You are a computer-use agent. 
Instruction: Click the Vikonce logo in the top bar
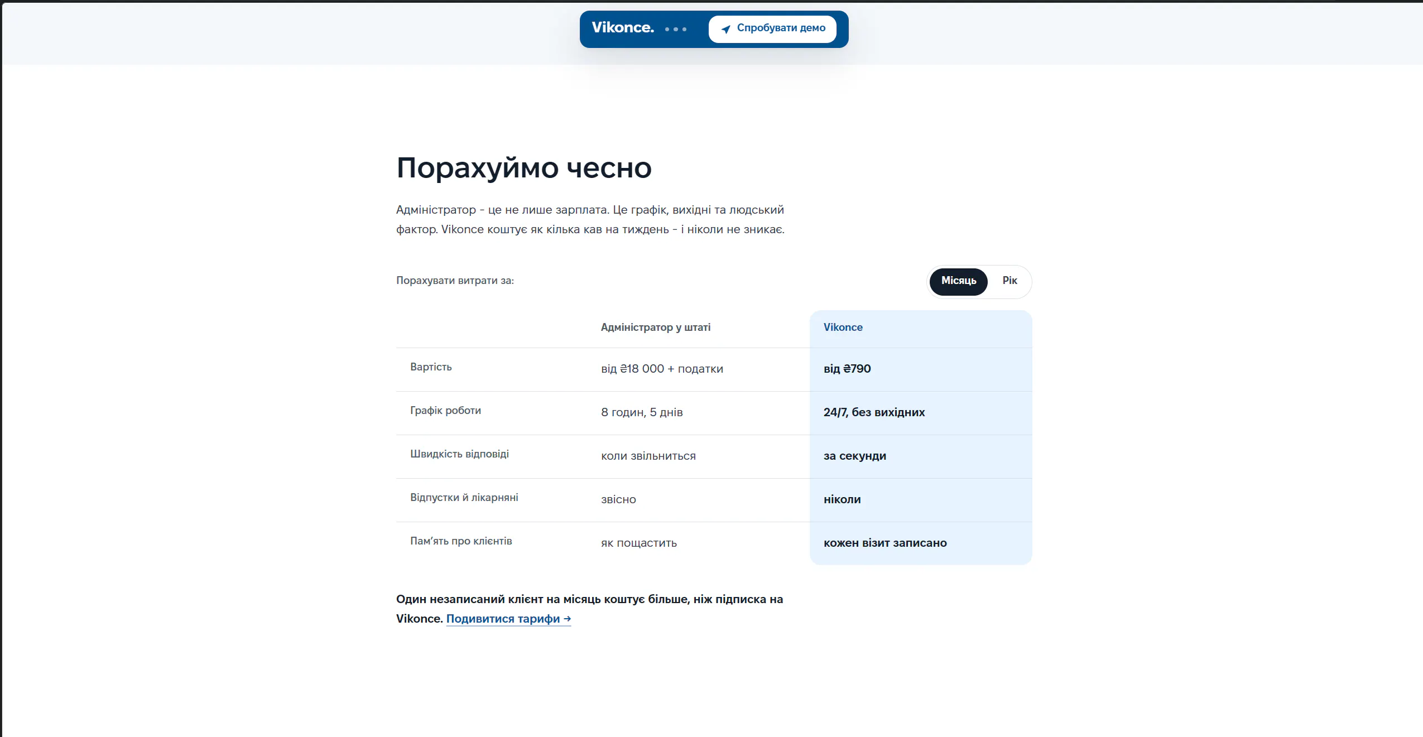pos(623,27)
